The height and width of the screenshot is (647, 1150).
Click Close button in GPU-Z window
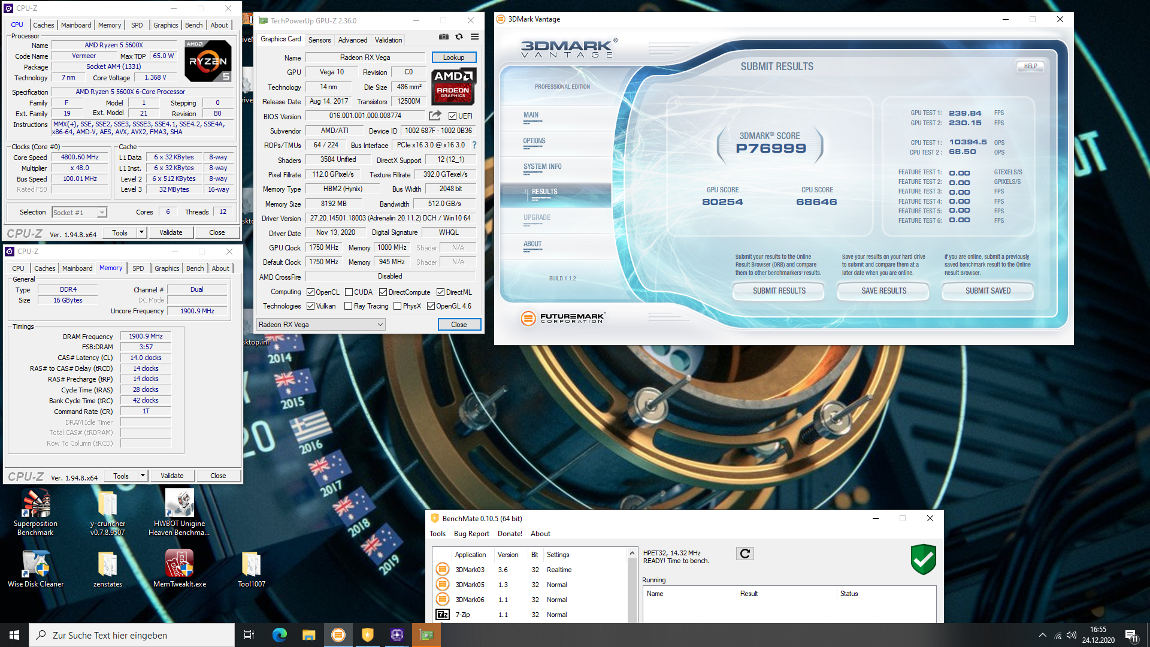pyautogui.click(x=459, y=325)
